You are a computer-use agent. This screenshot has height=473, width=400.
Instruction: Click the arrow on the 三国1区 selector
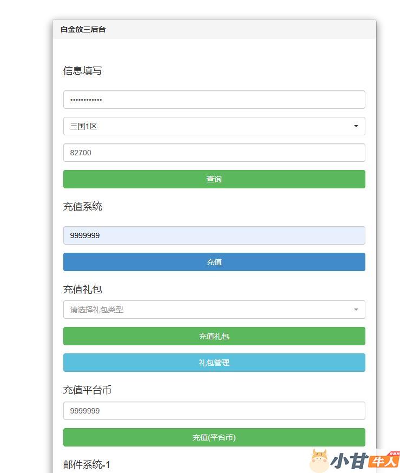pyautogui.click(x=356, y=126)
